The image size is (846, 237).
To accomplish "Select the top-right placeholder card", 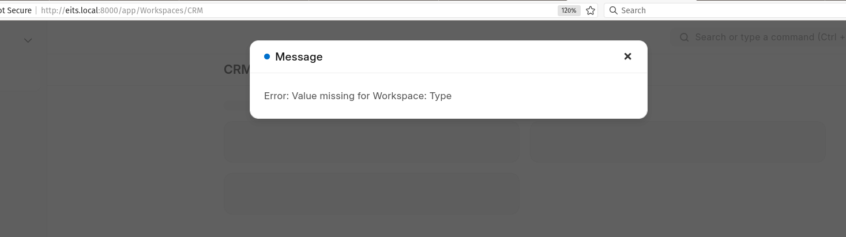I will 678,142.
